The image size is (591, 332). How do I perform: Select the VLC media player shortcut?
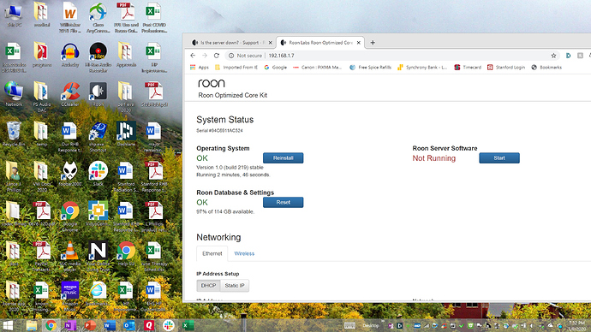pos(70,257)
